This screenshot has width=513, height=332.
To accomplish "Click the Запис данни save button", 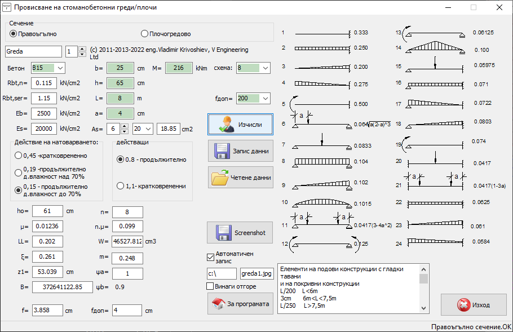I will click(241, 151).
